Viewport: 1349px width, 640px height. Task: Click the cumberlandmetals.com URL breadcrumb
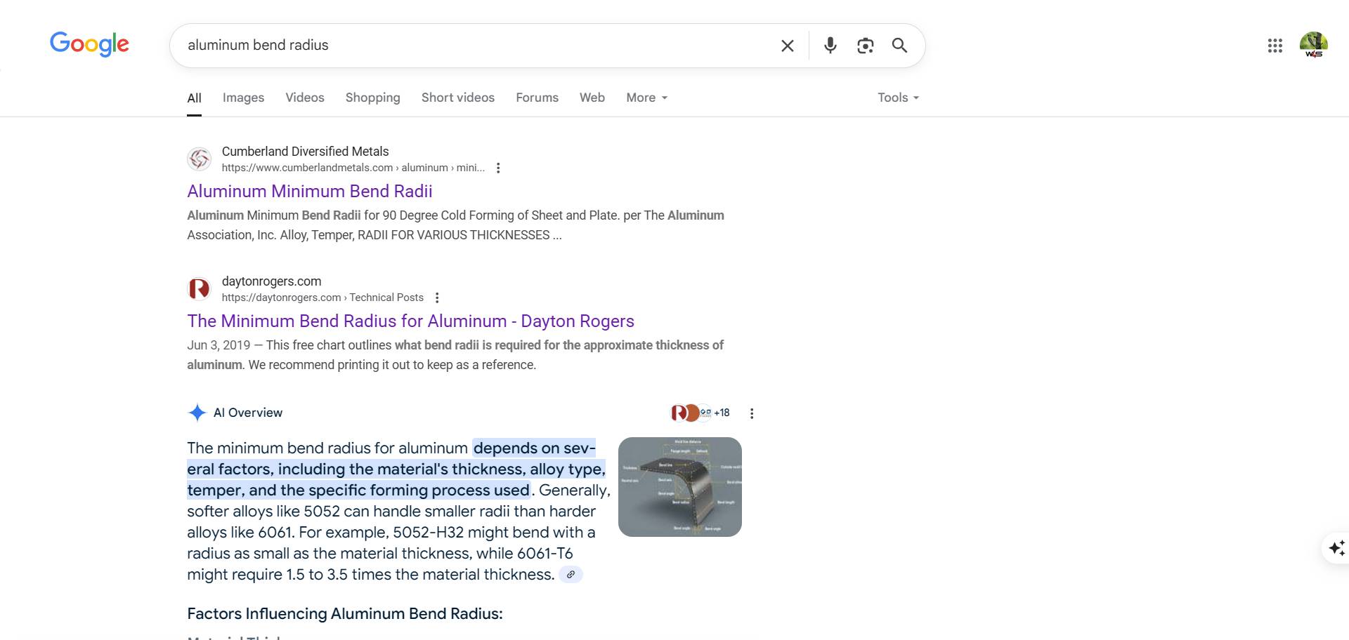click(x=353, y=168)
